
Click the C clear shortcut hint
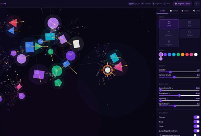(167, 4)
